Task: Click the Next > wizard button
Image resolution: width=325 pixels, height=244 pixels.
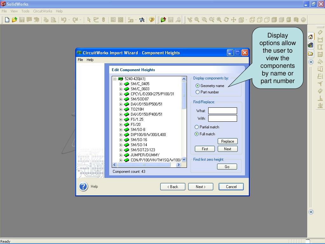Action: point(201,187)
